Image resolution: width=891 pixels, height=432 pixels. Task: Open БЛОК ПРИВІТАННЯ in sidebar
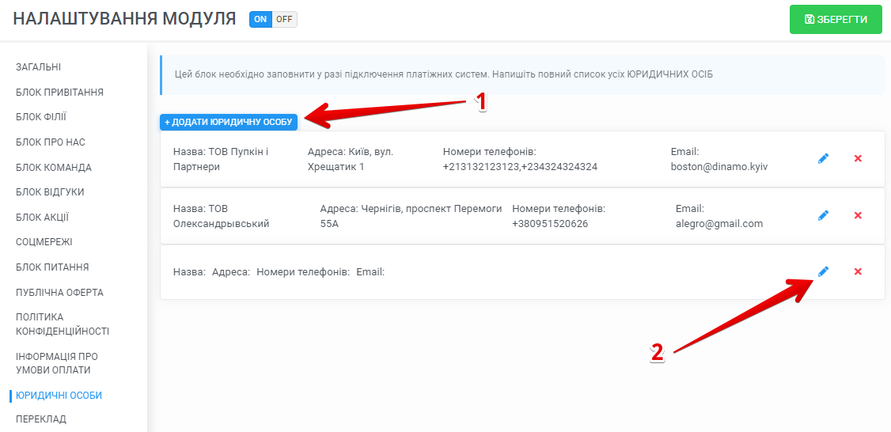click(59, 92)
